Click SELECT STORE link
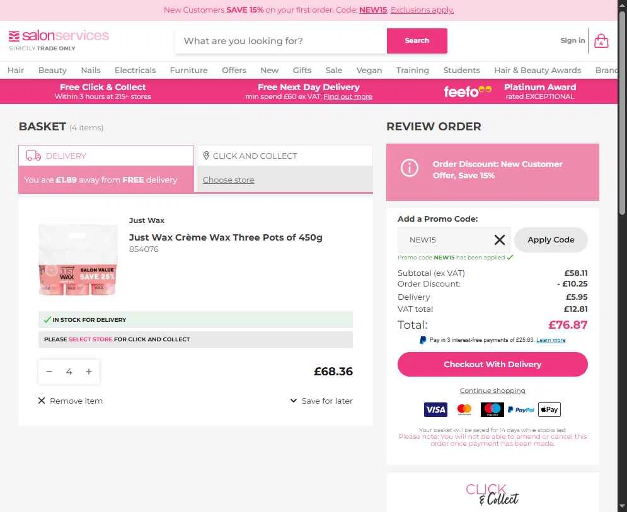 (90, 339)
